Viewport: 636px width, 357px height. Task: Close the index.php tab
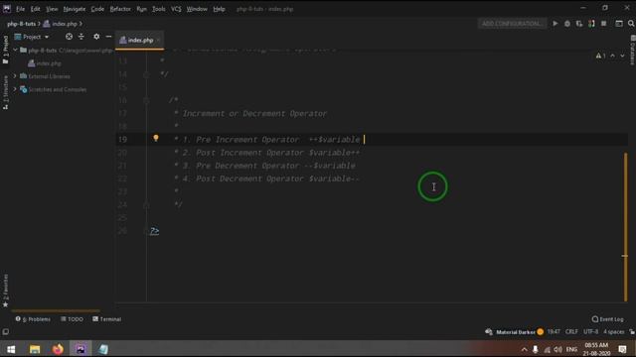(158, 40)
